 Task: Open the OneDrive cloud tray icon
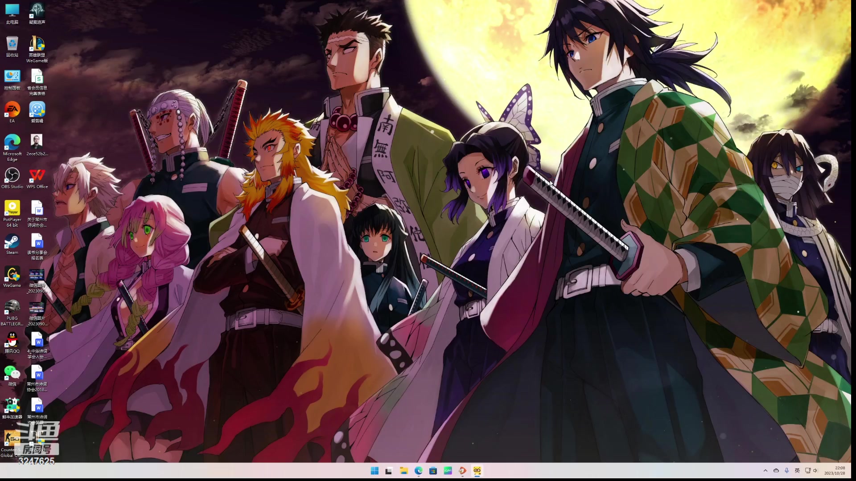coord(776,471)
